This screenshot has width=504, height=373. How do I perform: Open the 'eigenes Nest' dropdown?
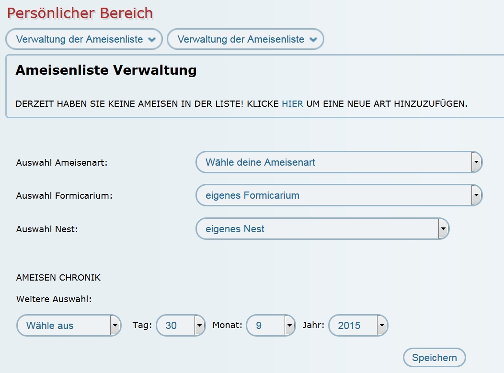click(x=316, y=229)
